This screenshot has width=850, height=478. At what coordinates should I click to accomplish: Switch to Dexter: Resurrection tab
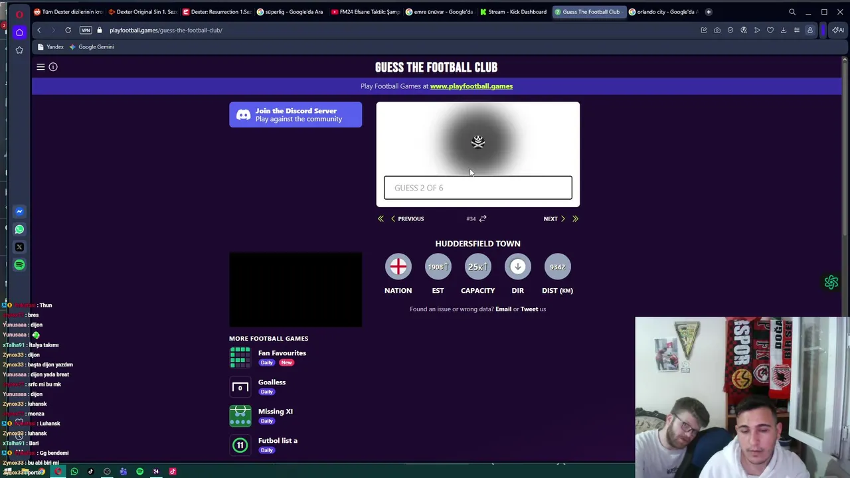click(216, 12)
